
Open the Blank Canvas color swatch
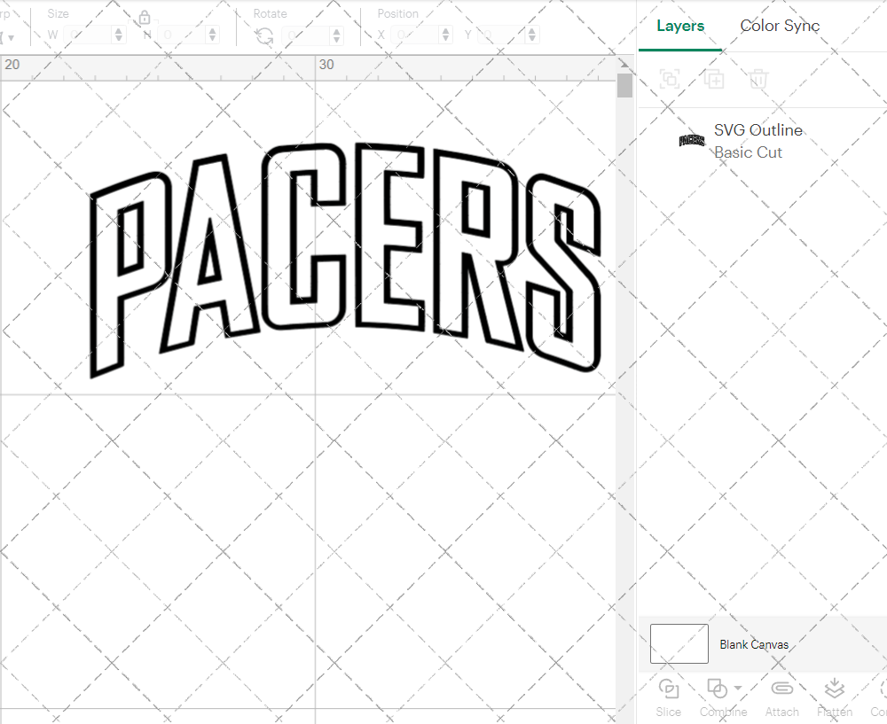(679, 643)
